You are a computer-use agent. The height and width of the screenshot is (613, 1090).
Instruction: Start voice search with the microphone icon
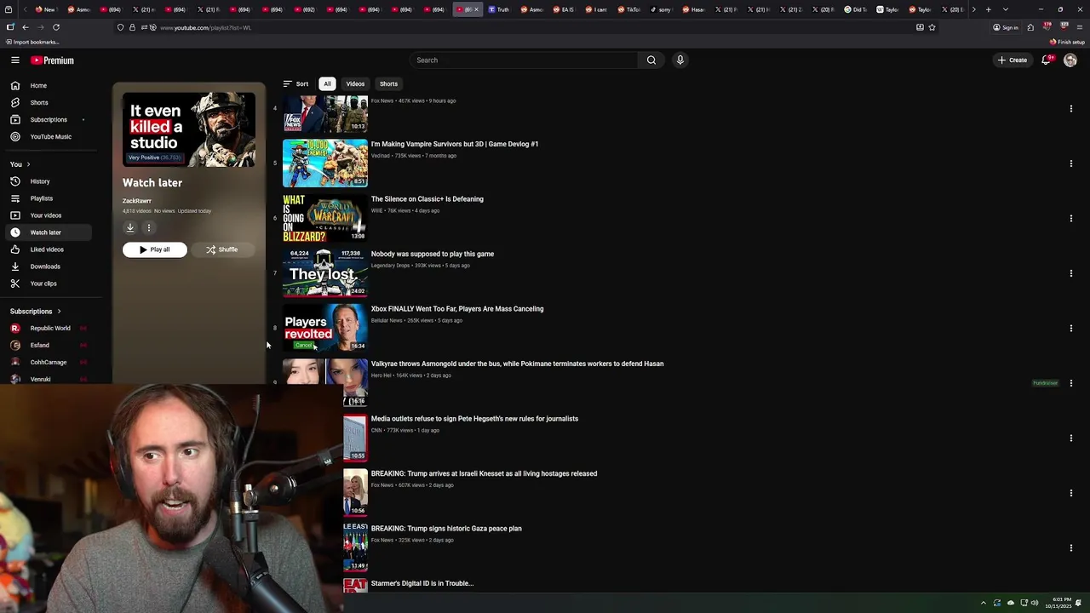tap(680, 60)
